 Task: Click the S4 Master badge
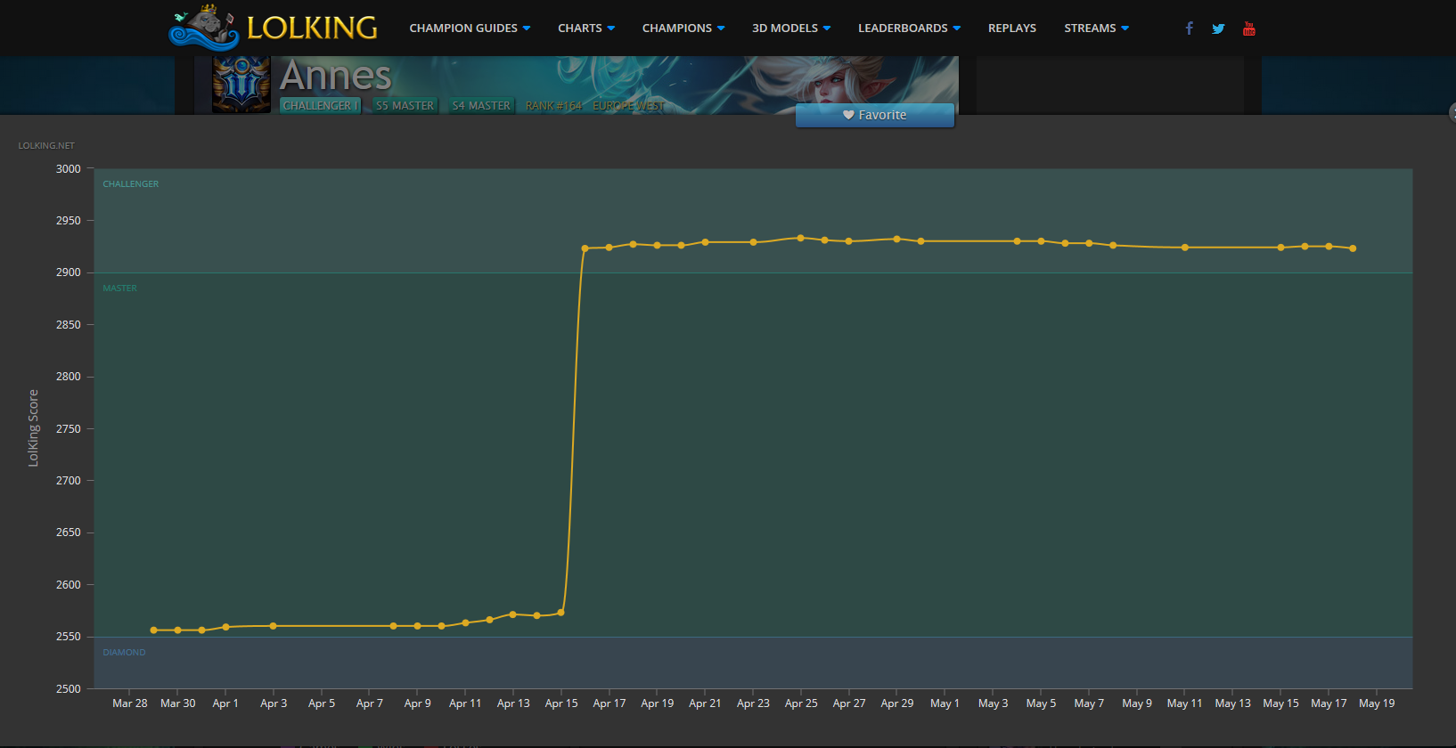tap(481, 105)
